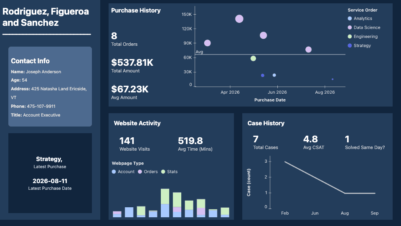Click the Total Orders value 8

[x=114, y=36]
